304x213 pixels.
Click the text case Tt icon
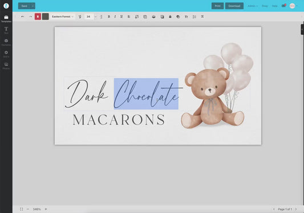click(x=187, y=17)
